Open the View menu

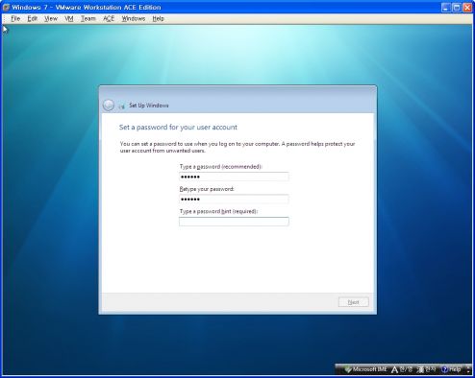point(51,19)
